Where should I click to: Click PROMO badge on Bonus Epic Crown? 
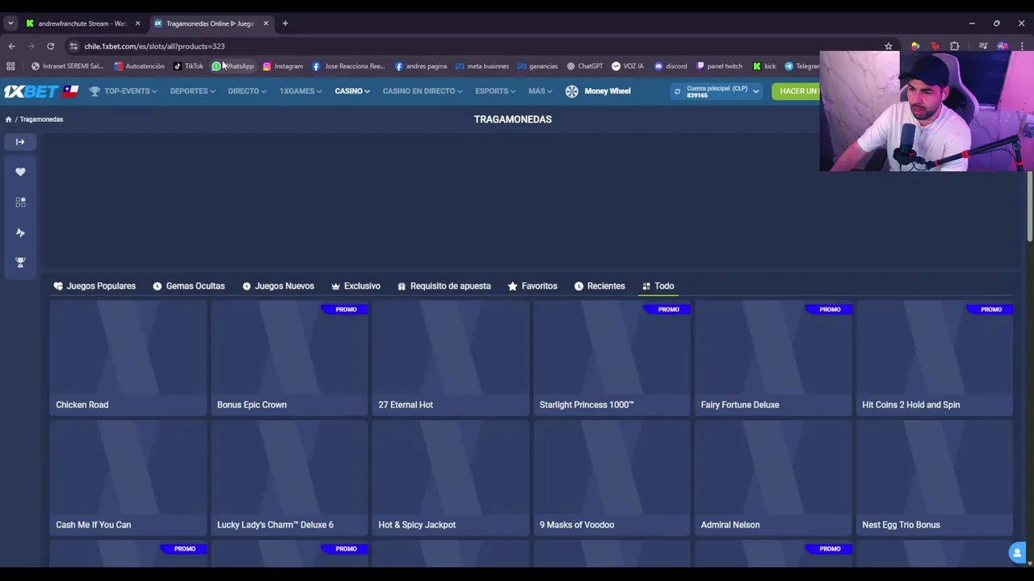coord(346,309)
